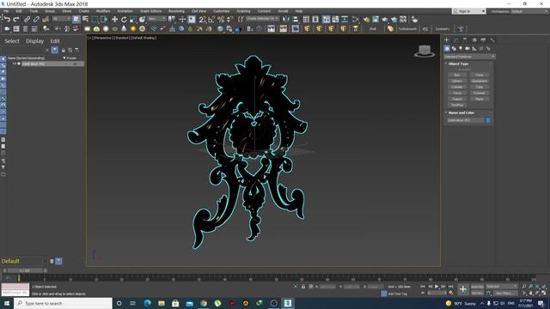
Task: Select the Select and Place tool
Action: click(142, 19)
